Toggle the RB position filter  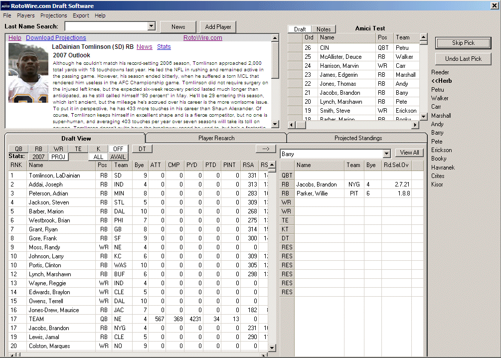[38, 149]
